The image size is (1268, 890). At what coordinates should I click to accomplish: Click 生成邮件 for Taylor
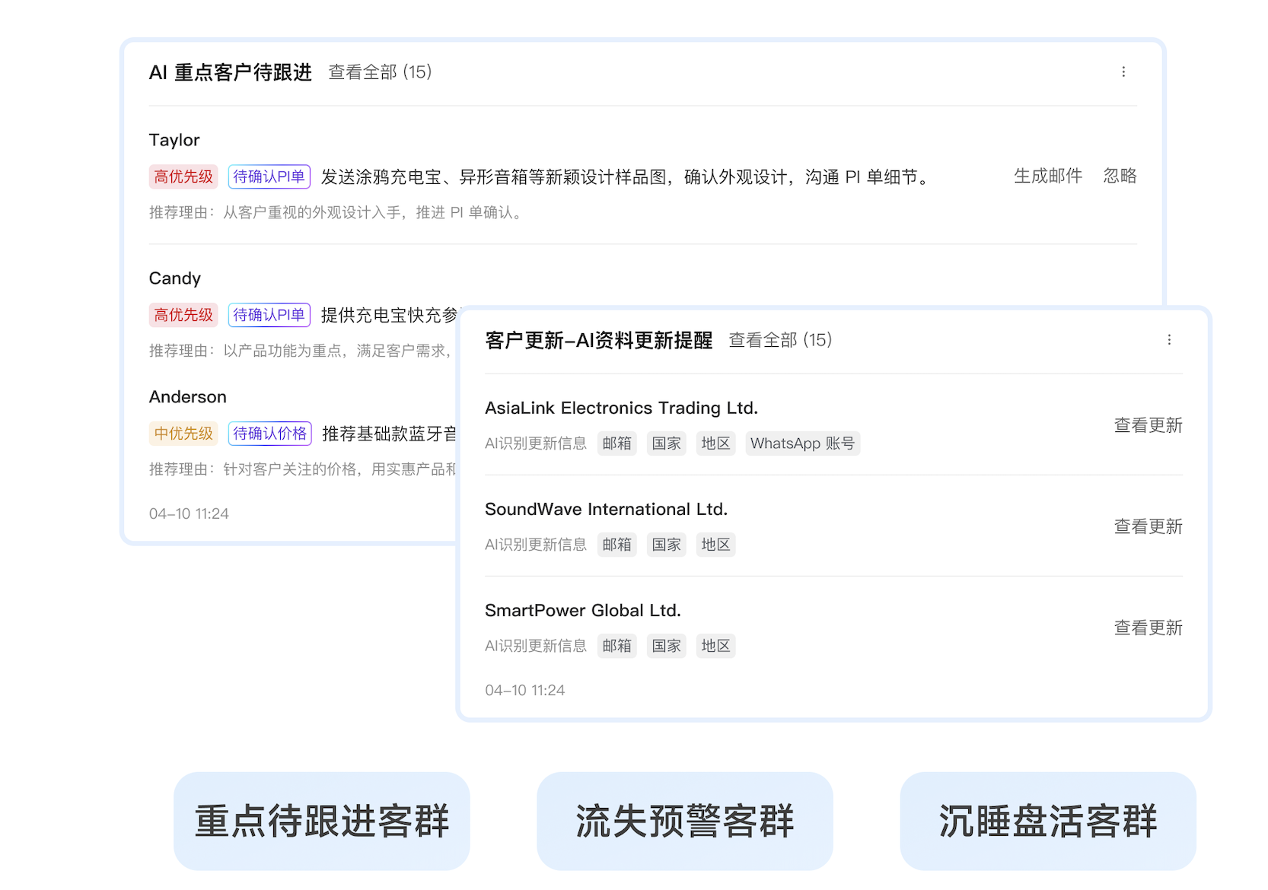coord(1047,176)
